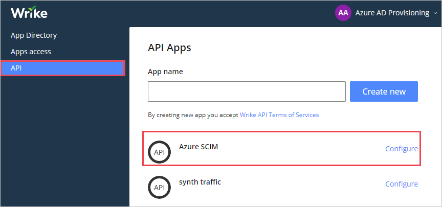Image resolution: width=442 pixels, height=207 pixels.
Task: Focus the App name input field
Action: pos(247,91)
